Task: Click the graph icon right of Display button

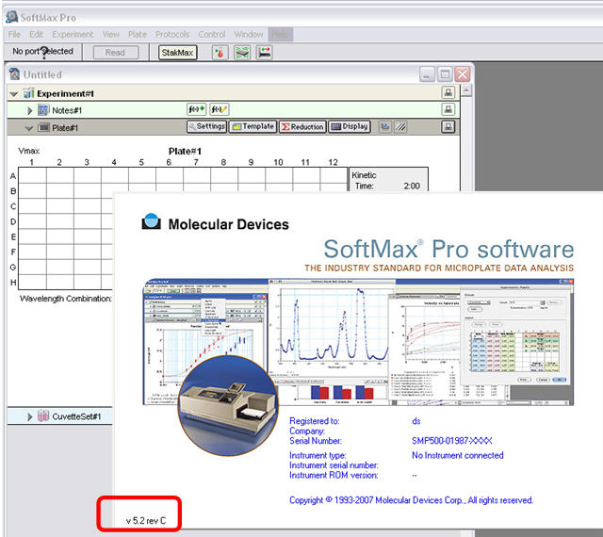Action: point(384,127)
